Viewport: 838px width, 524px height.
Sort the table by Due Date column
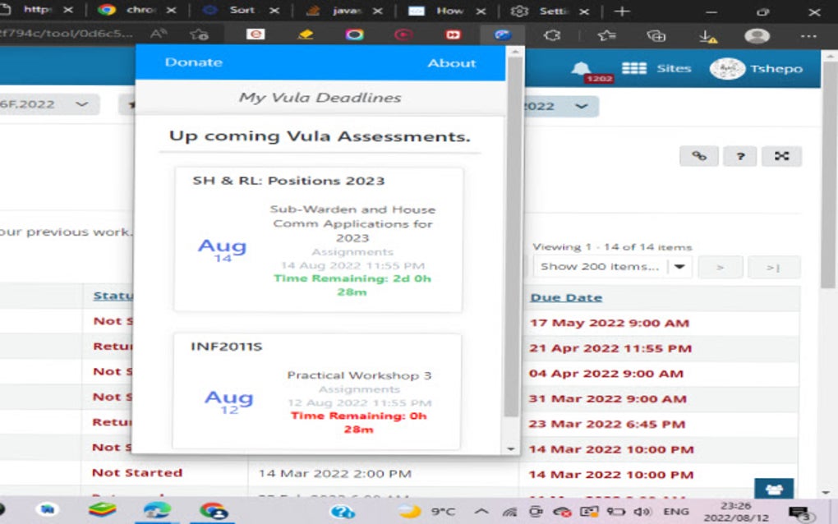coord(565,296)
